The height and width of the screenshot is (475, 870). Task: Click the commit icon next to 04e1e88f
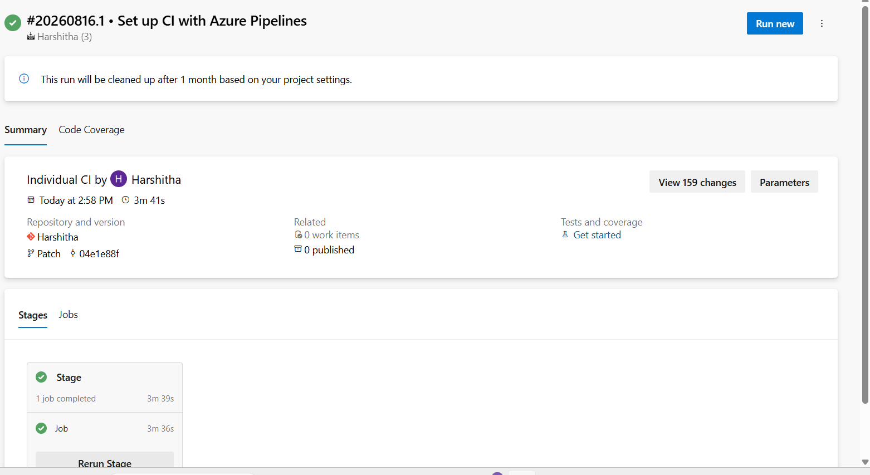pyautogui.click(x=73, y=253)
